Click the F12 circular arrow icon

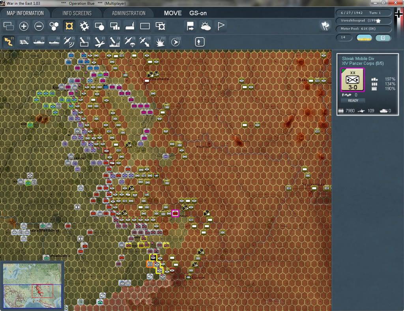point(176,41)
